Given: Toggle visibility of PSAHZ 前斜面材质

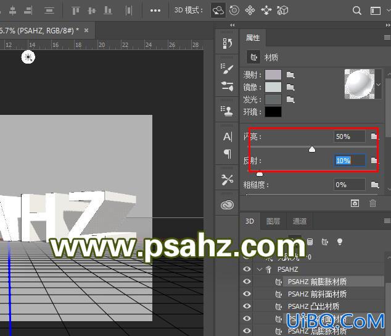Looking at the screenshot, I should pos(247,293).
